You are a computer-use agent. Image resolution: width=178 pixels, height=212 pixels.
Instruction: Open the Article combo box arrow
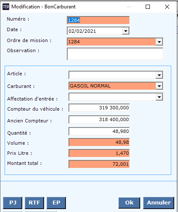coord(159,75)
